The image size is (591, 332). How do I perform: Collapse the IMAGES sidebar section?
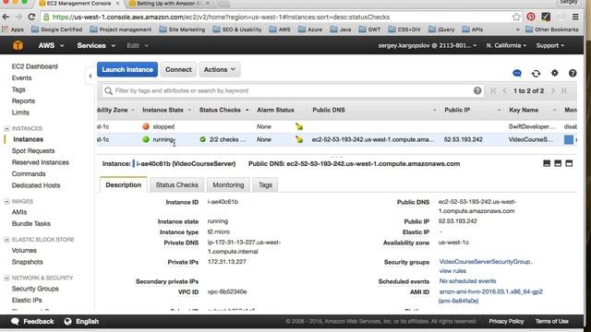(x=6, y=201)
